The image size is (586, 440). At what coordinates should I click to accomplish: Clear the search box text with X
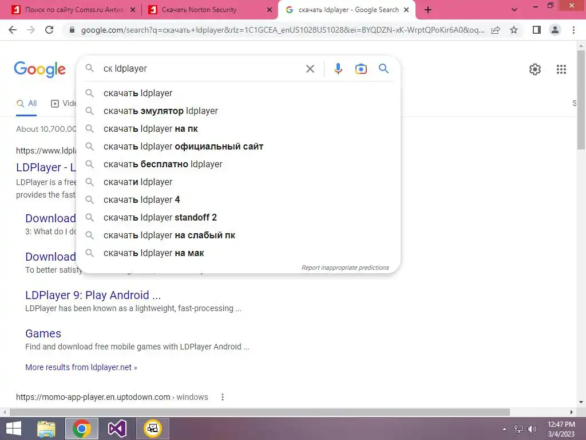(310, 69)
